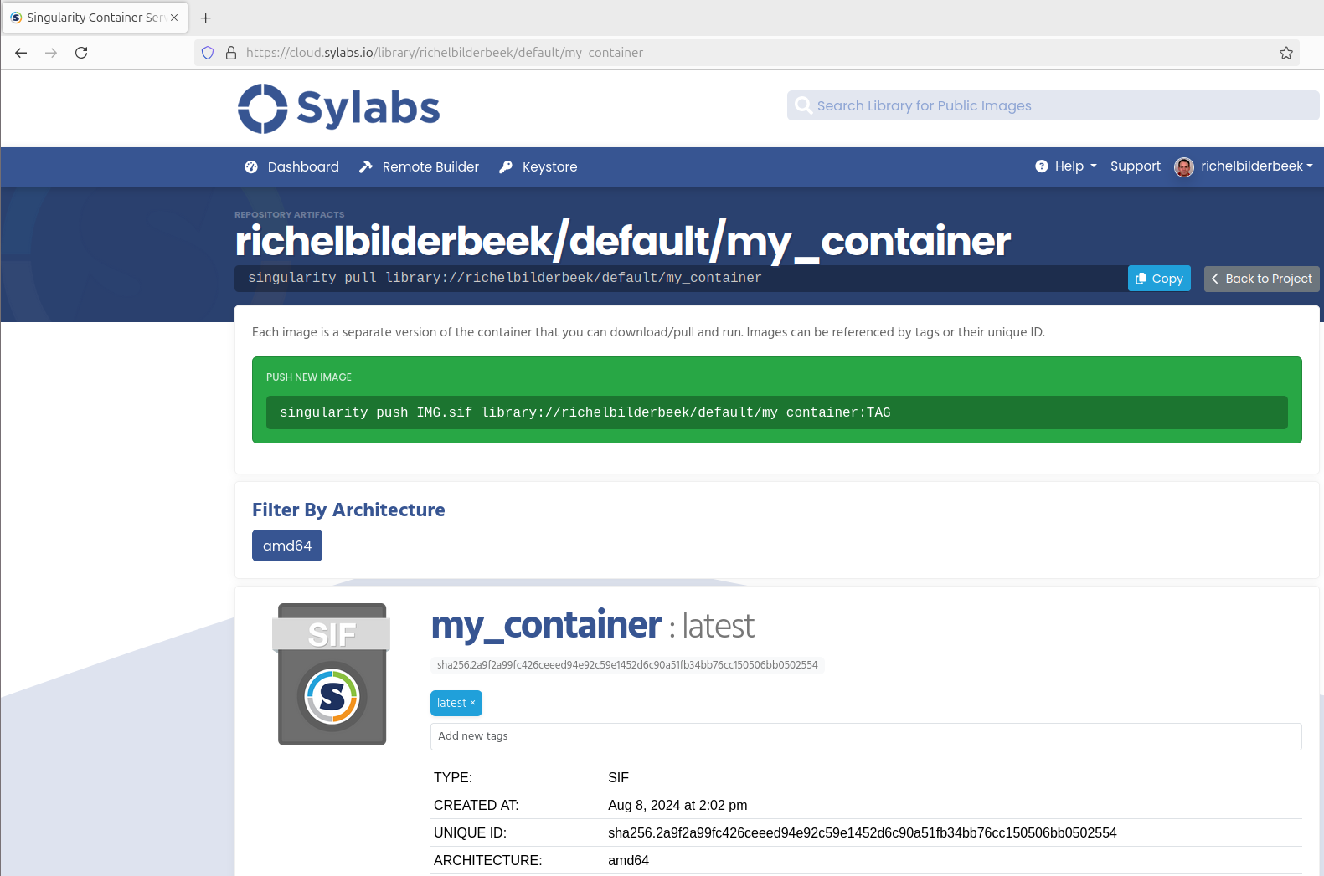Remove the latest tag
The image size is (1324, 876).
(x=473, y=703)
